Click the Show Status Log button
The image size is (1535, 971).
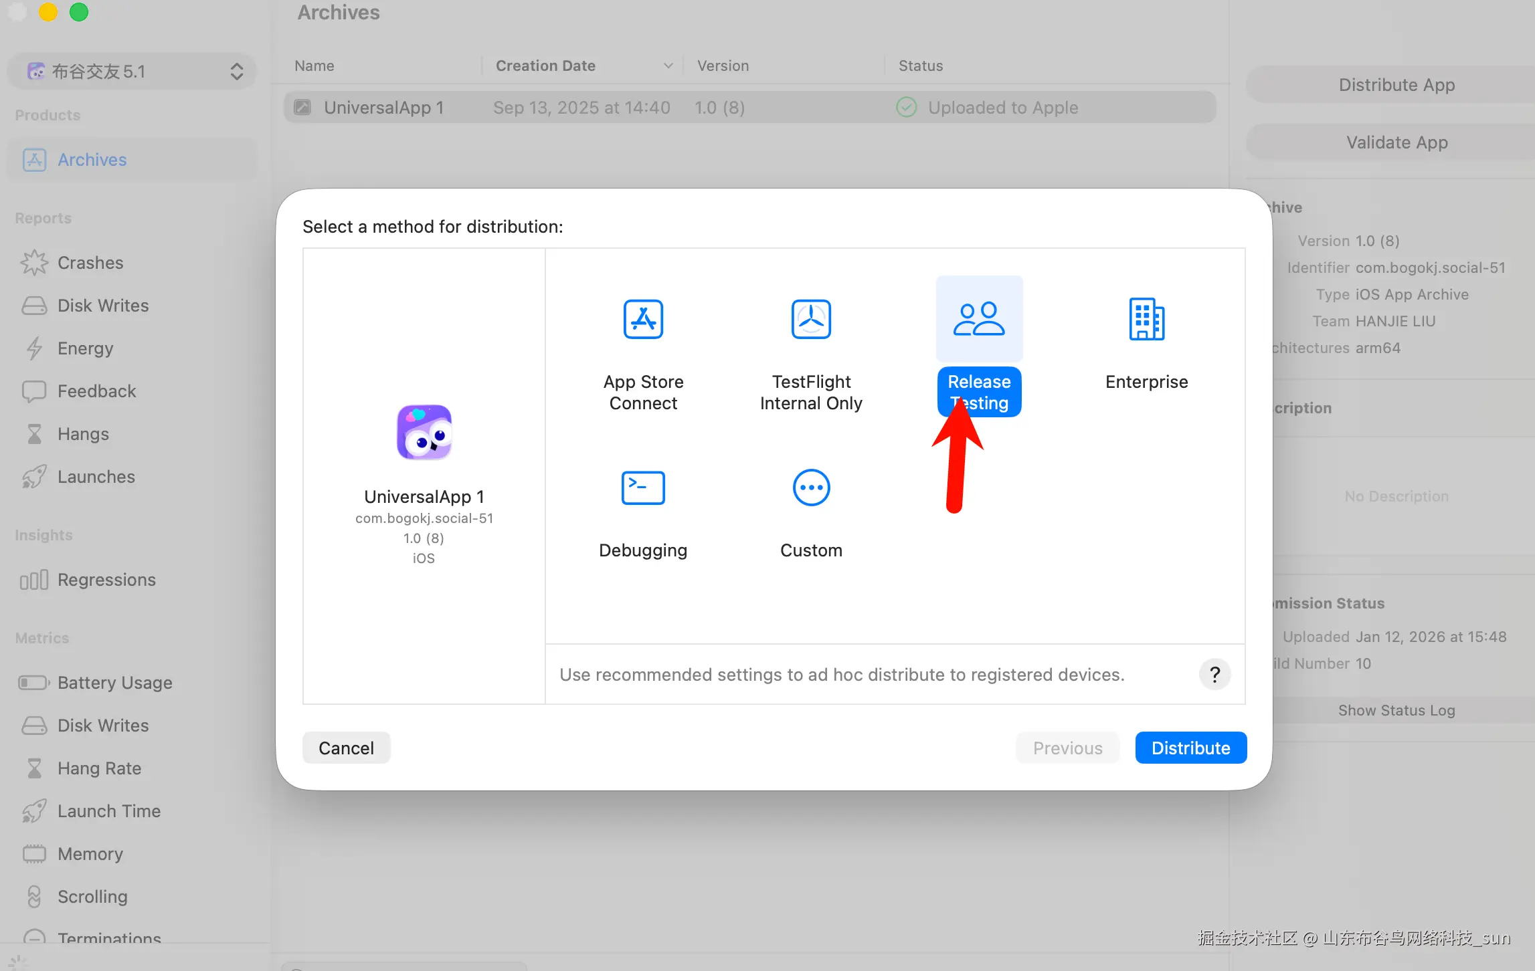pos(1396,710)
